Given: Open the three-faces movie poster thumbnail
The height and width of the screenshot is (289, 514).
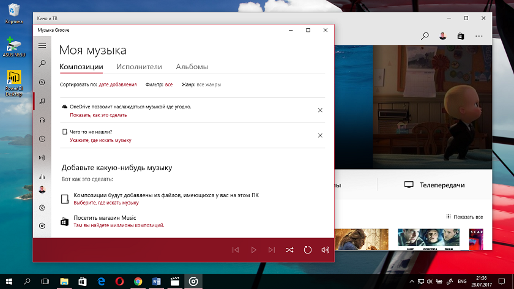Looking at the screenshot, I should pos(428,239).
